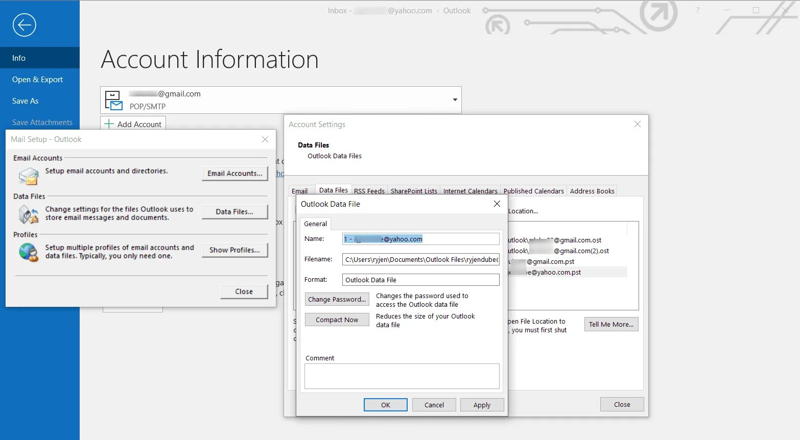Screen dimensions: 800x440
Task: Select Save Attachments in the sidebar
Action: coord(40,122)
